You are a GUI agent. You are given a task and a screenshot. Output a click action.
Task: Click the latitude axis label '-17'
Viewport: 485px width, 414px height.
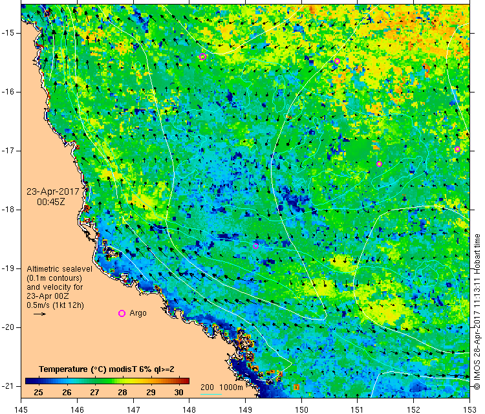click(x=7, y=151)
